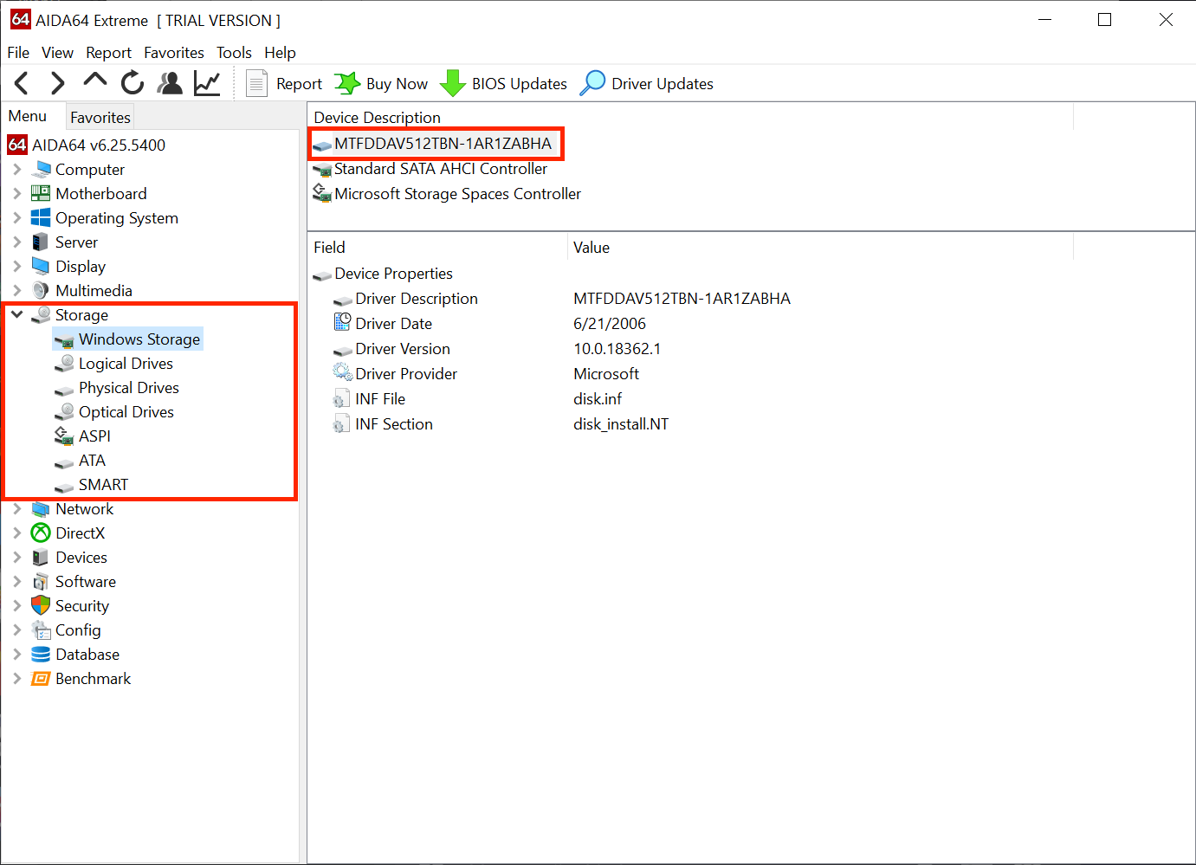Viewport: 1196px width, 865px height.
Task: Collapse the Storage tree node
Action: [16, 315]
